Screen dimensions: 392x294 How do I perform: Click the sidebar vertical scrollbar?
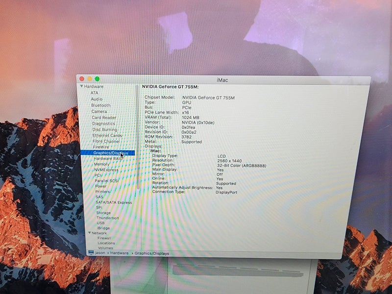[137, 137]
